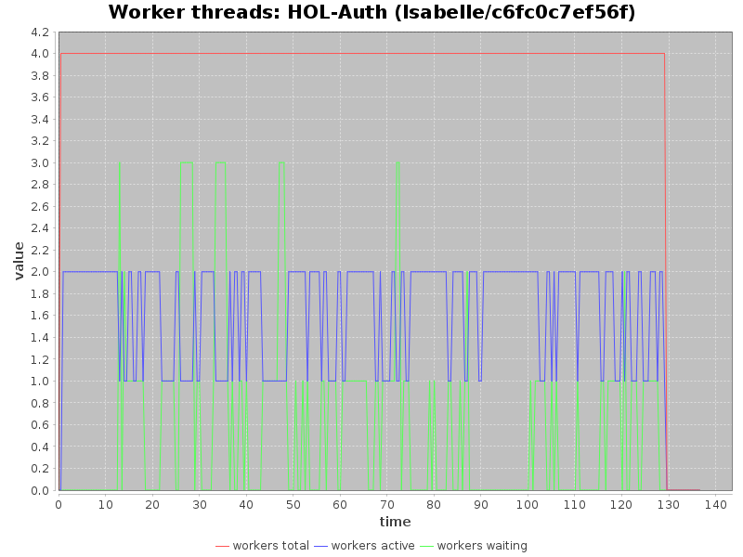743x557 pixels.
Task: Click the "time" x-axis label
Action: tap(395, 523)
